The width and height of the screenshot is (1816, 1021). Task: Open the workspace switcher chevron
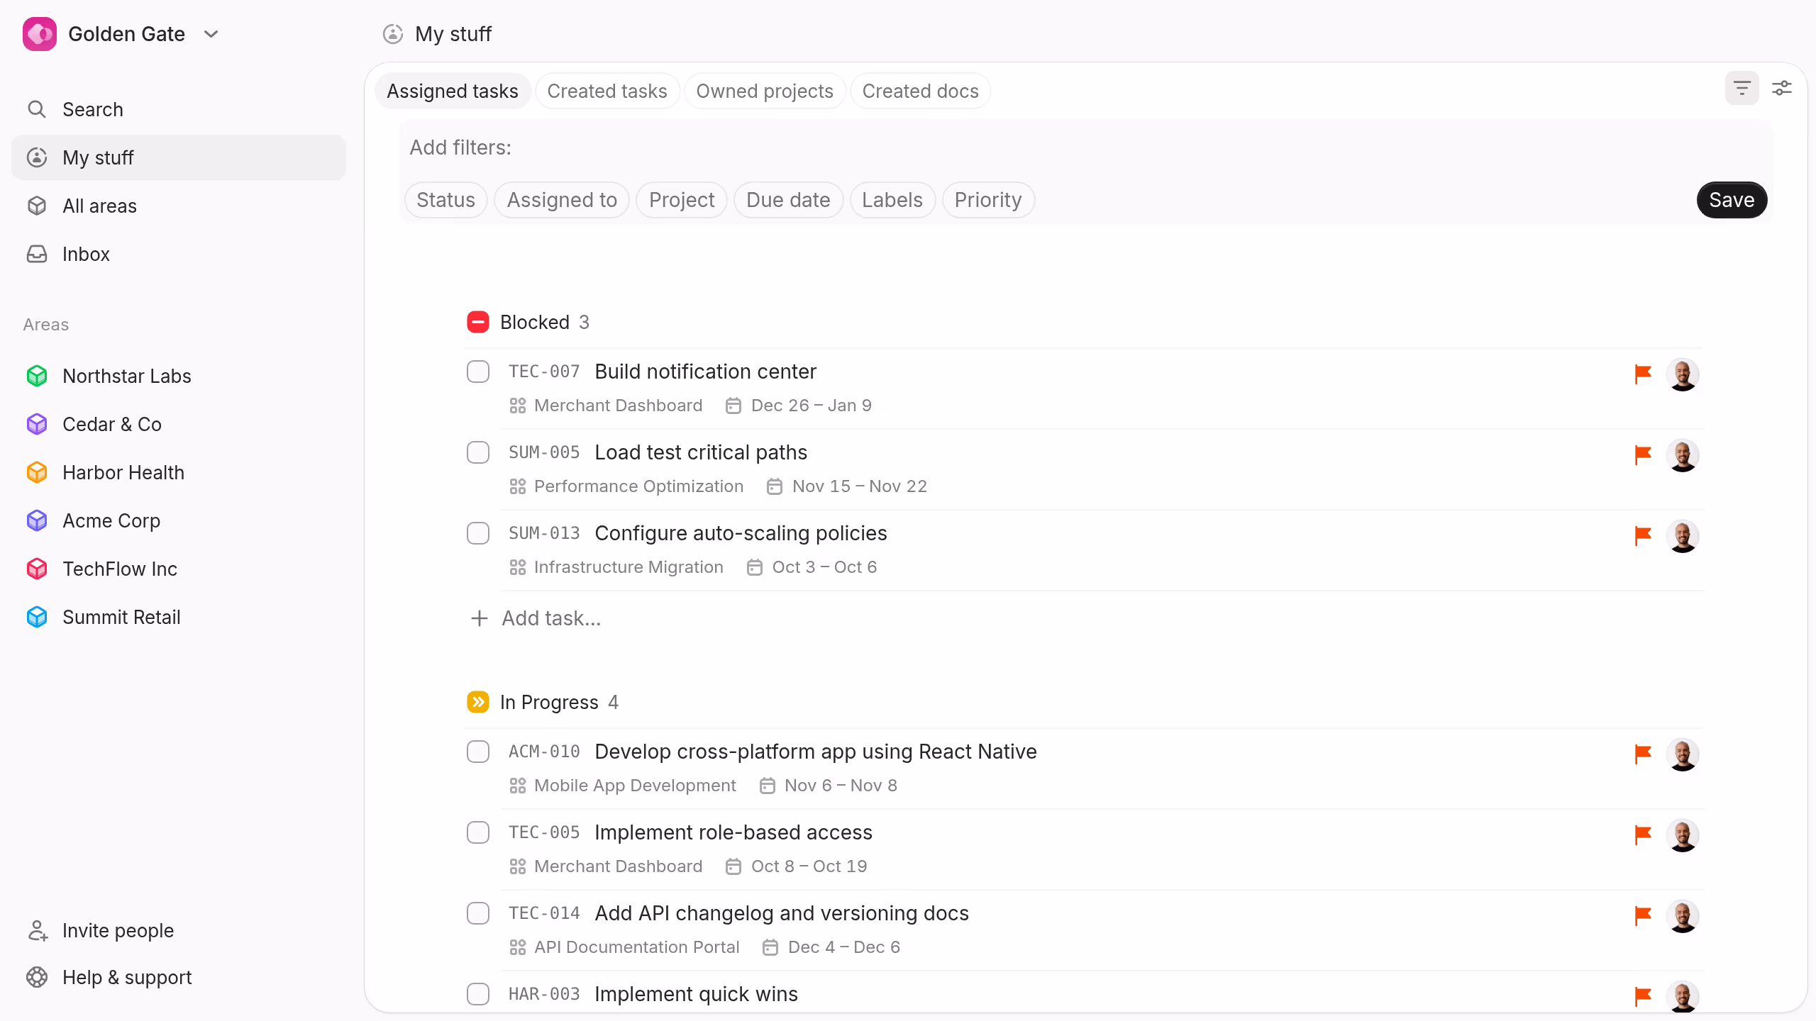(x=211, y=34)
